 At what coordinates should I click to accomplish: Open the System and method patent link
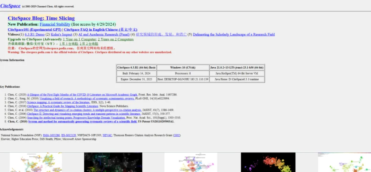pos(83,122)
